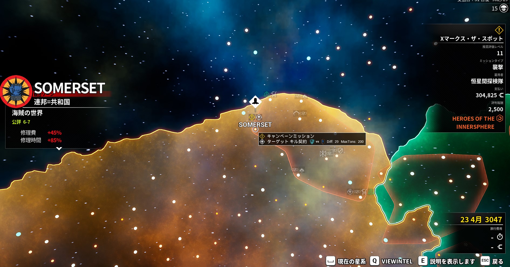The height and width of the screenshot is (267, 510).
Task: Click the half-sun explosion icon below the tooltip
Action: pos(302,170)
